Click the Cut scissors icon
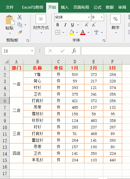This screenshot has width=130, height=179. point(20,17)
